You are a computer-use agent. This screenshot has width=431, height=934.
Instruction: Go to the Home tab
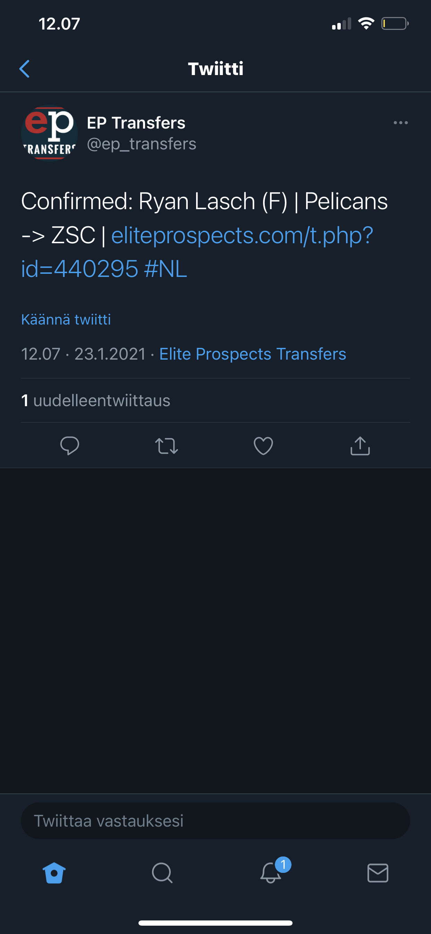54,873
